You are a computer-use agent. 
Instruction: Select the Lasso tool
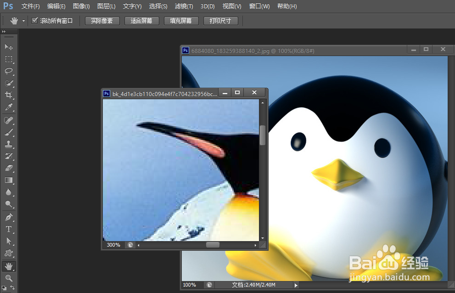pyautogui.click(x=9, y=71)
